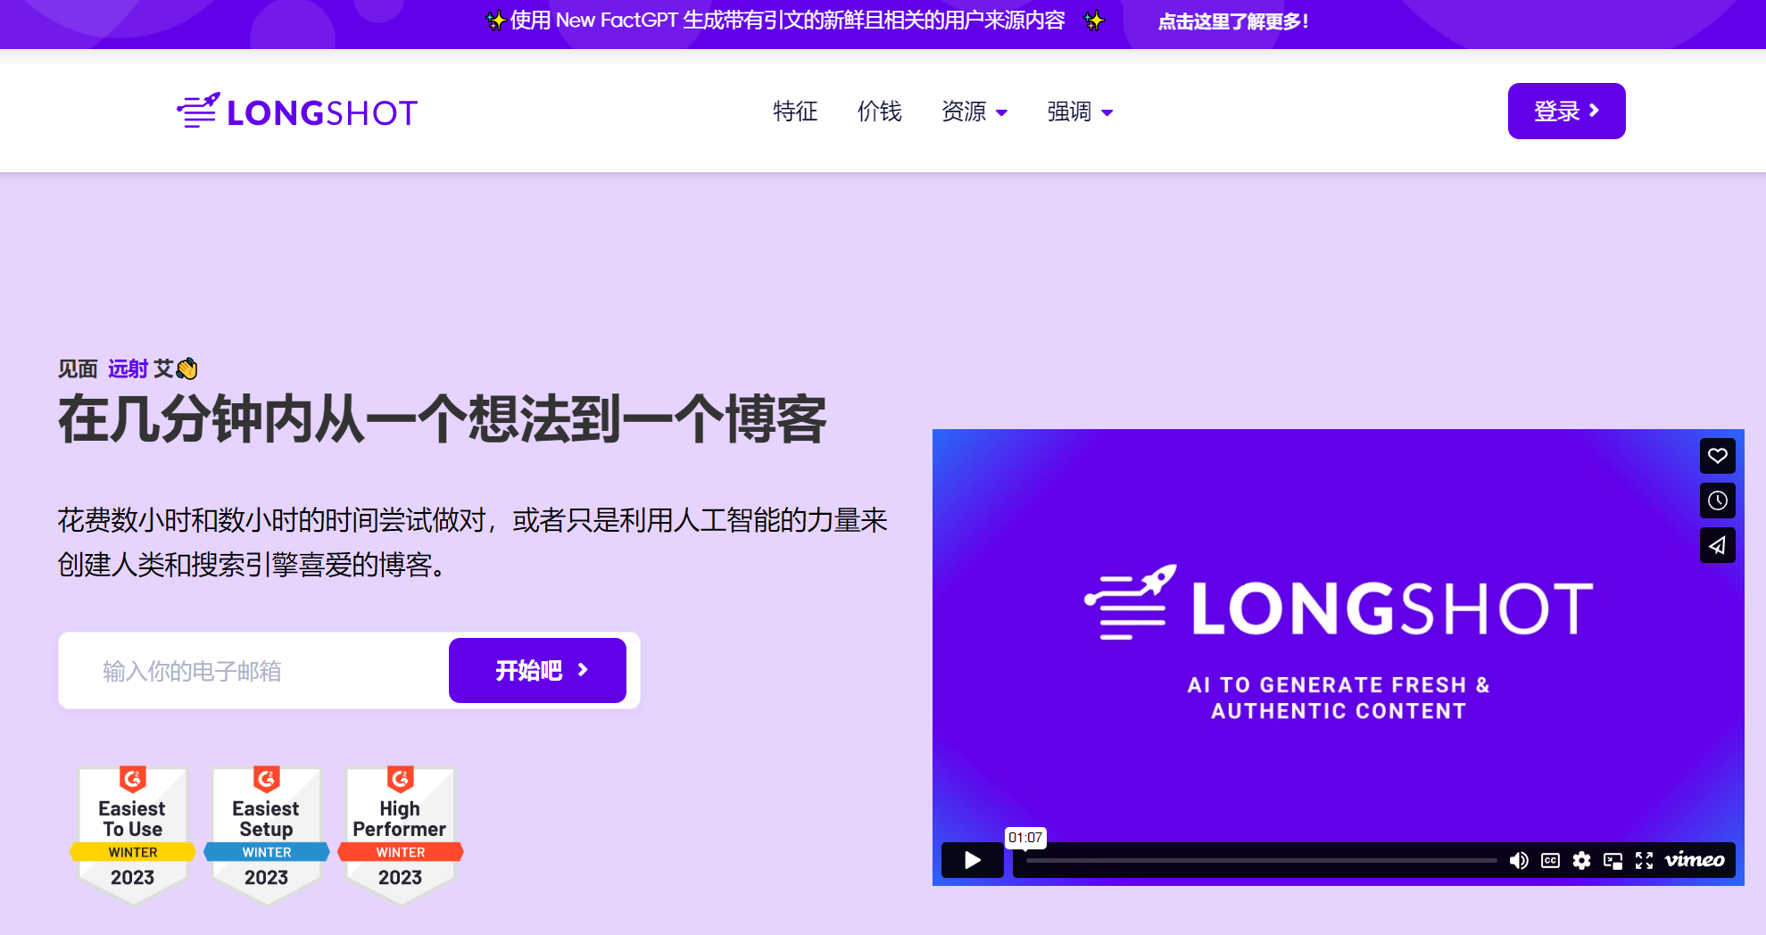
Task: Click the heart like icon on video
Action: tap(1717, 456)
